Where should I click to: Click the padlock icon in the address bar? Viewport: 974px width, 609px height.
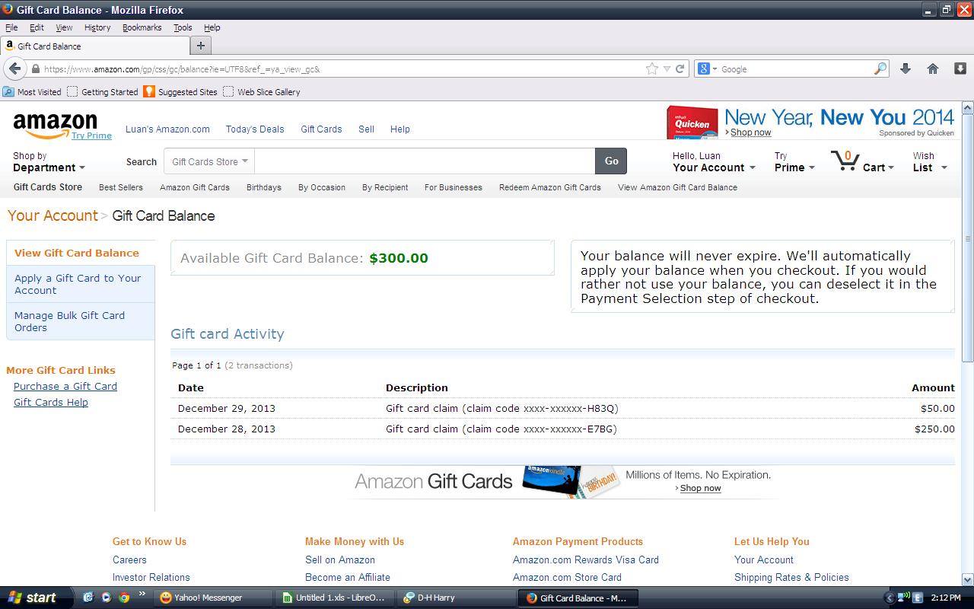[35, 69]
